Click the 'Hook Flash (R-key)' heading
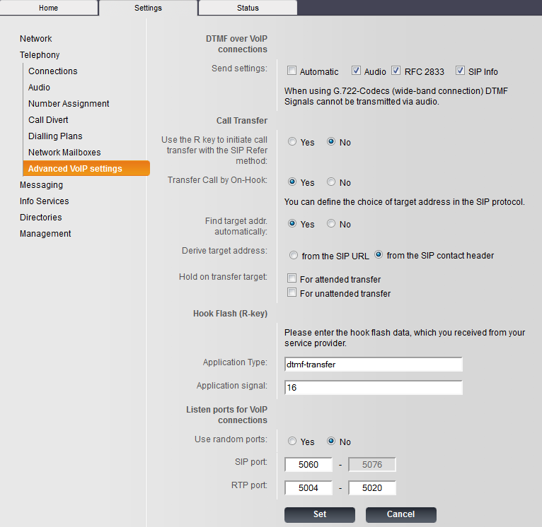542x527 pixels. pos(230,314)
